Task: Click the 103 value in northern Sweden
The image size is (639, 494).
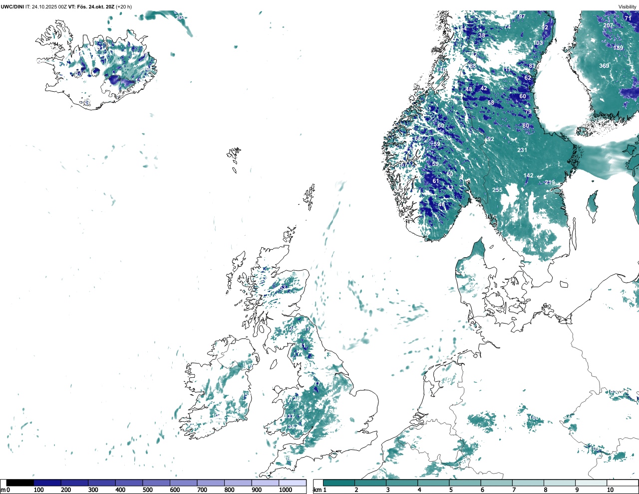Action: tap(538, 43)
